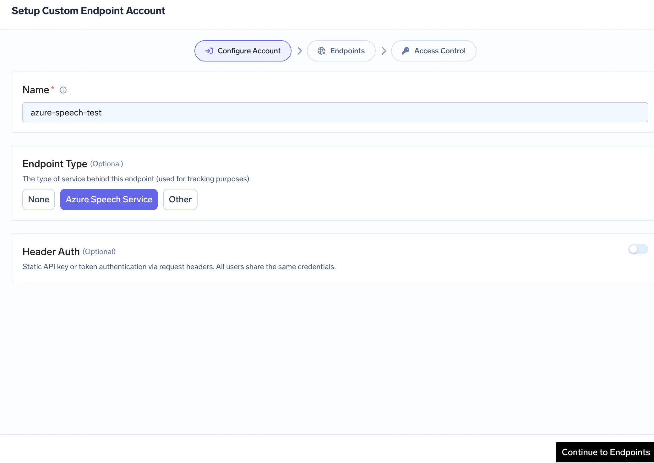
Task: Select the azure-speech-test text value
Action: (66, 112)
